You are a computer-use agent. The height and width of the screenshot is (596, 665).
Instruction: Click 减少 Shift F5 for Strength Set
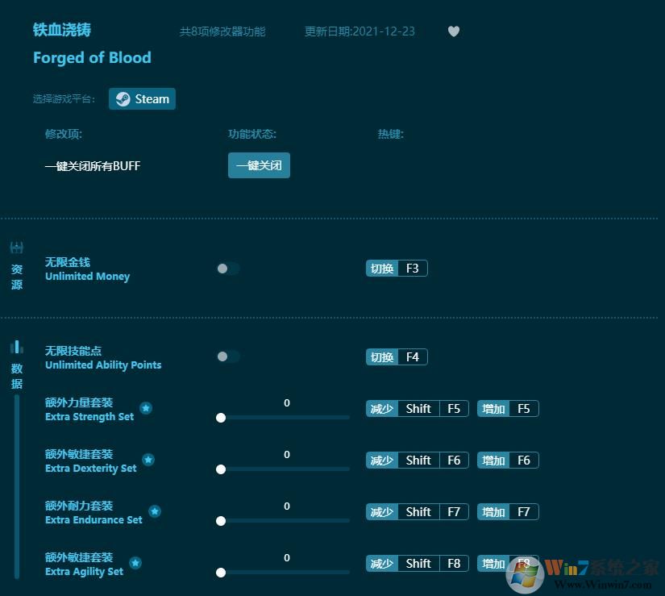pyautogui.click(x=418, y=409)
